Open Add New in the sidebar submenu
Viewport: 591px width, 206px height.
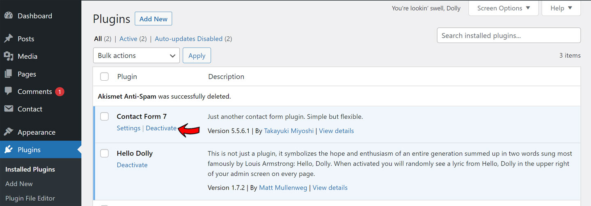pyautogui.click(x=19, y=184)
